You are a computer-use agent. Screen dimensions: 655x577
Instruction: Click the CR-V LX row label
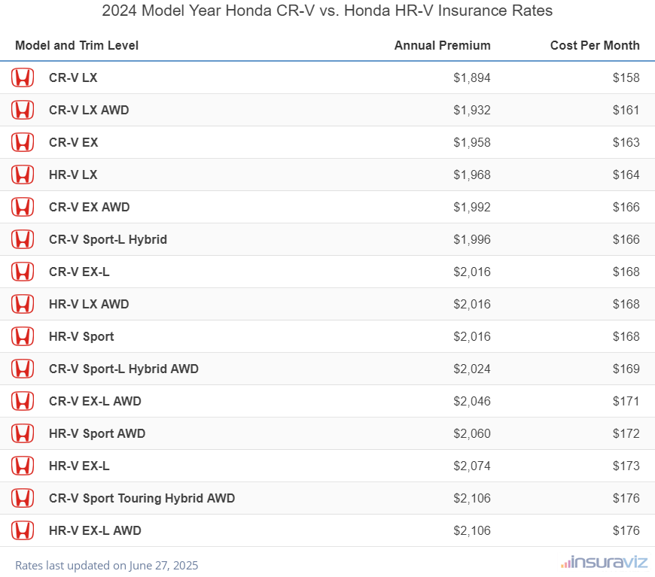pos(73,77)
